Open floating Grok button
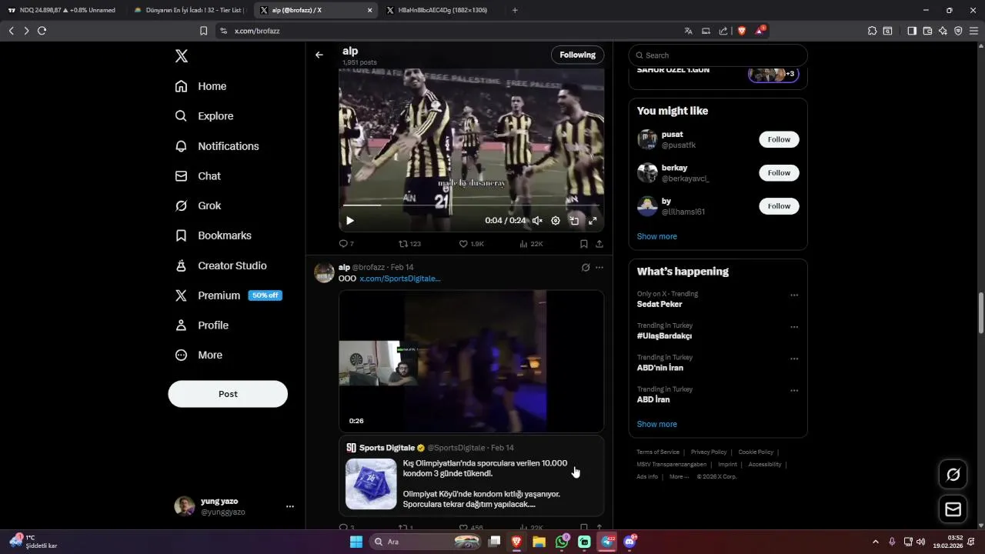The width and height of the screenshot is (985, 554). click(953, 475)
